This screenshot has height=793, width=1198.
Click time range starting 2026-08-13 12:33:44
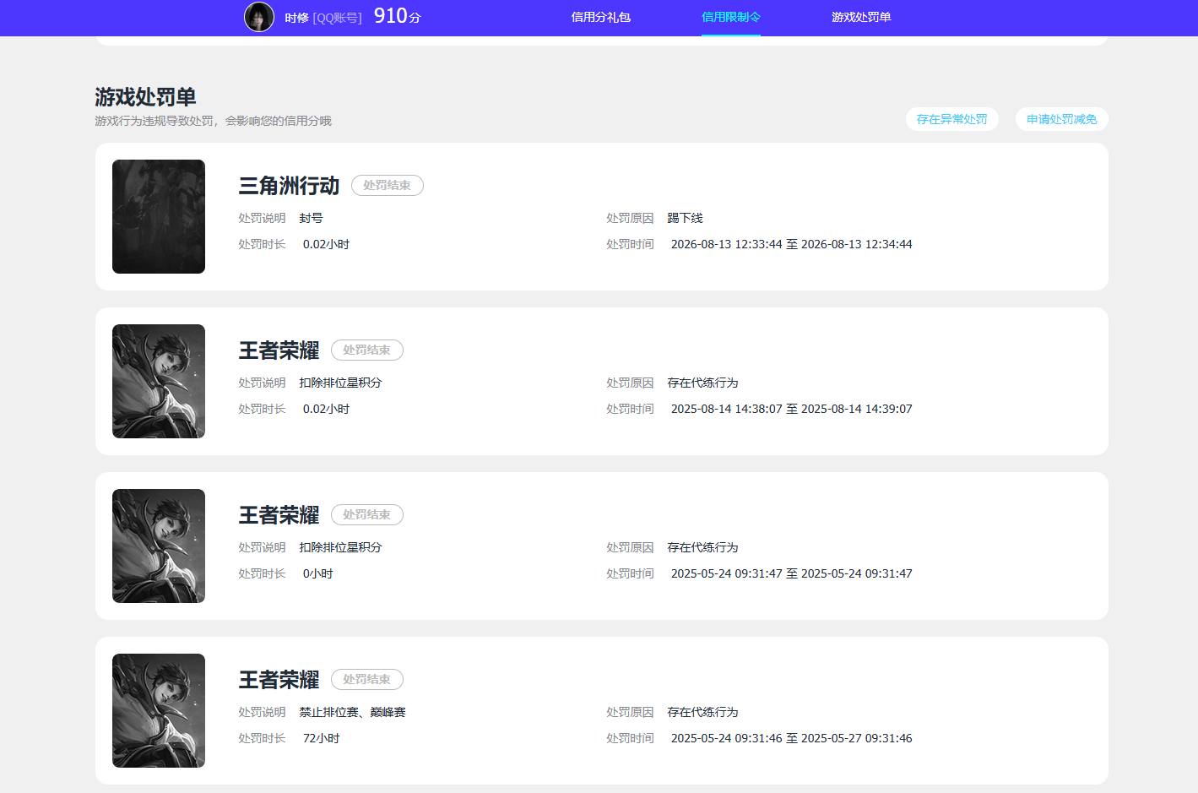point(791,244)
